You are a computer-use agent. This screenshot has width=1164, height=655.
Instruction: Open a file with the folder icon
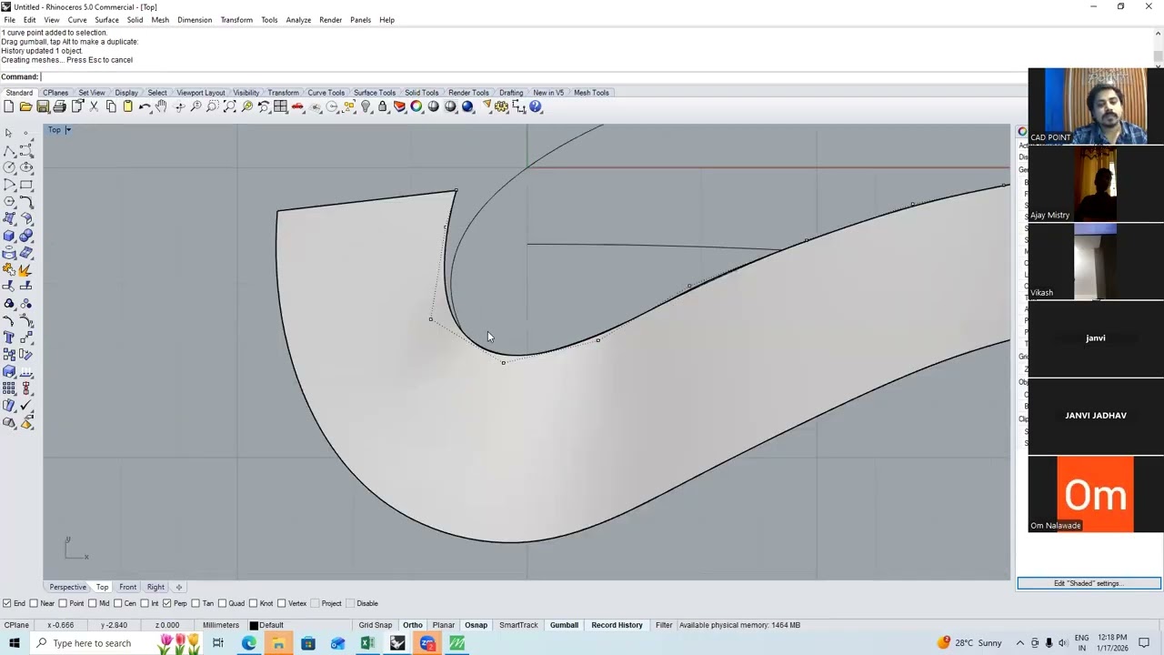25,107
